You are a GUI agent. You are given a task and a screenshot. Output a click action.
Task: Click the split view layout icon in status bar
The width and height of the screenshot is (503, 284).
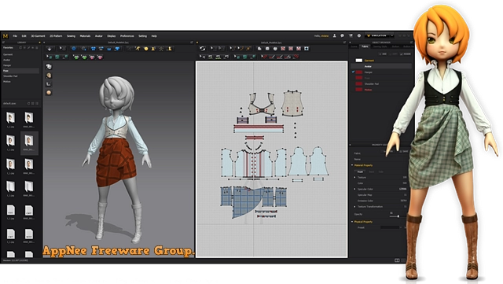coord(397,260)
